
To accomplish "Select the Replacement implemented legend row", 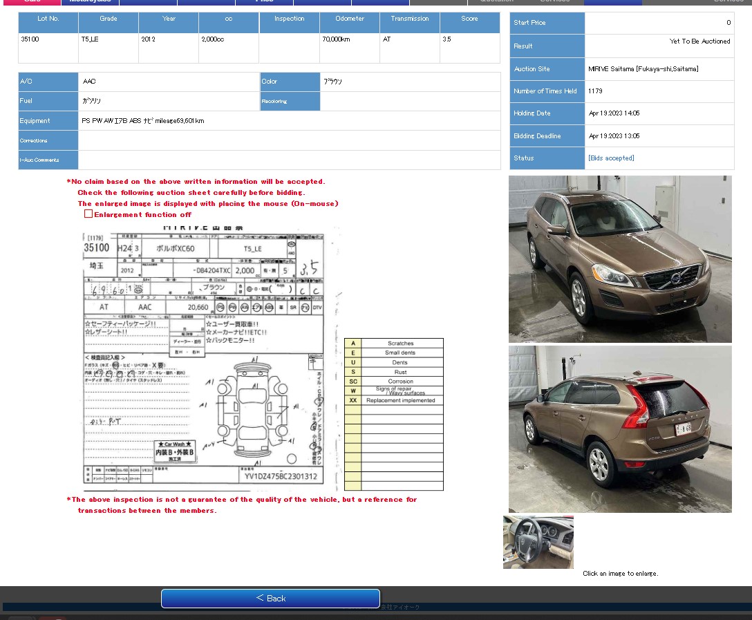I will [x=400, y=400].
